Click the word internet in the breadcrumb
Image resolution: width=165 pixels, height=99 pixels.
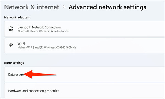(48, 7)
